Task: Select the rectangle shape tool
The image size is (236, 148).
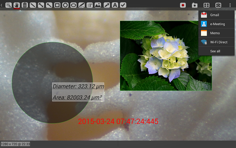Action: point(57,5)
